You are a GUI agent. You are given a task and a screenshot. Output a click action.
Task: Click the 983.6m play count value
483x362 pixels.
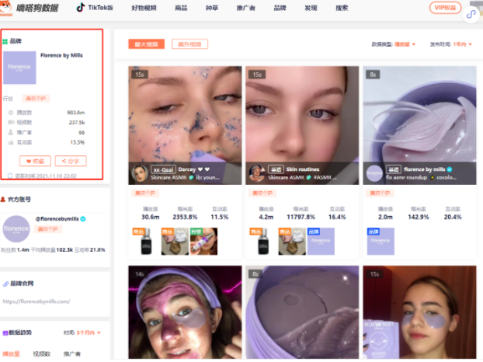tap(76, 113)
